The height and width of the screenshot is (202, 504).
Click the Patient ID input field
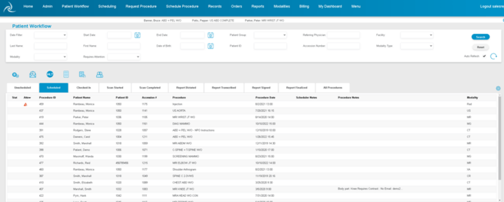click(x=270, y=46)
